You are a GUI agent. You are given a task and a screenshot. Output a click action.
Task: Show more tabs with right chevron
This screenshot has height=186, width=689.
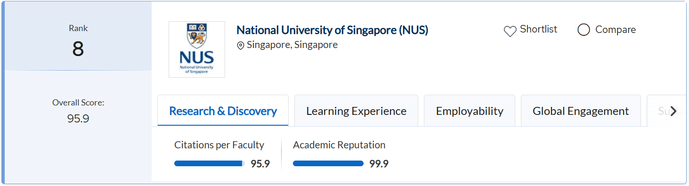(673, 111)
